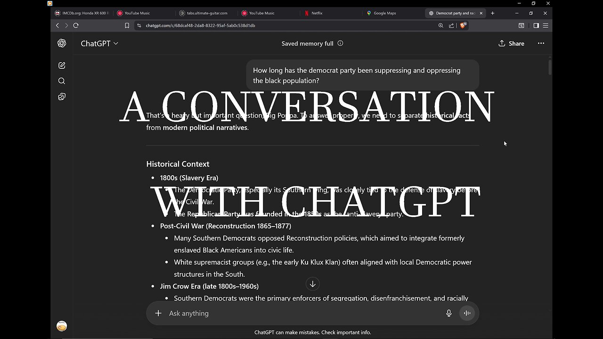
Task: Switch to the Netflix tab
Action: [x=331, y=13]
